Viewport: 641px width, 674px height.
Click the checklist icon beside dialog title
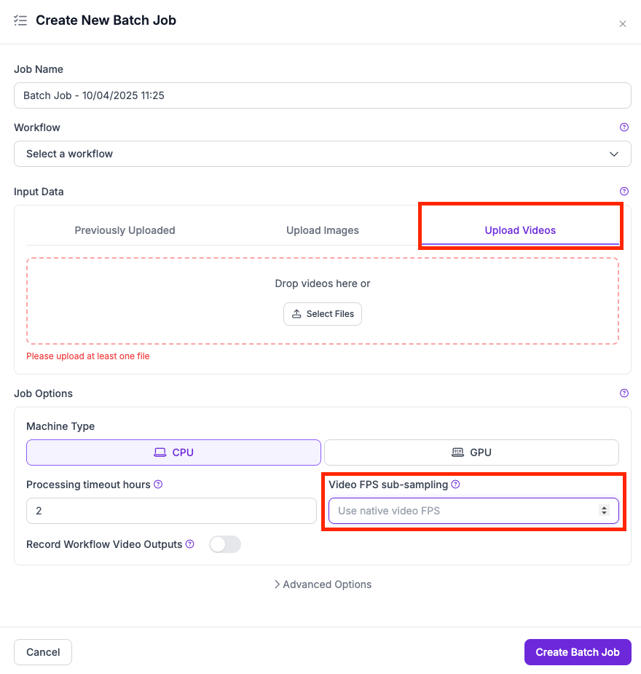(20, 20)
